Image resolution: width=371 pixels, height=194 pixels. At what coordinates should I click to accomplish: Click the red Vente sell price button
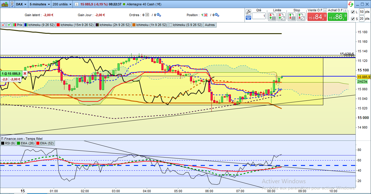coord(317,17)
